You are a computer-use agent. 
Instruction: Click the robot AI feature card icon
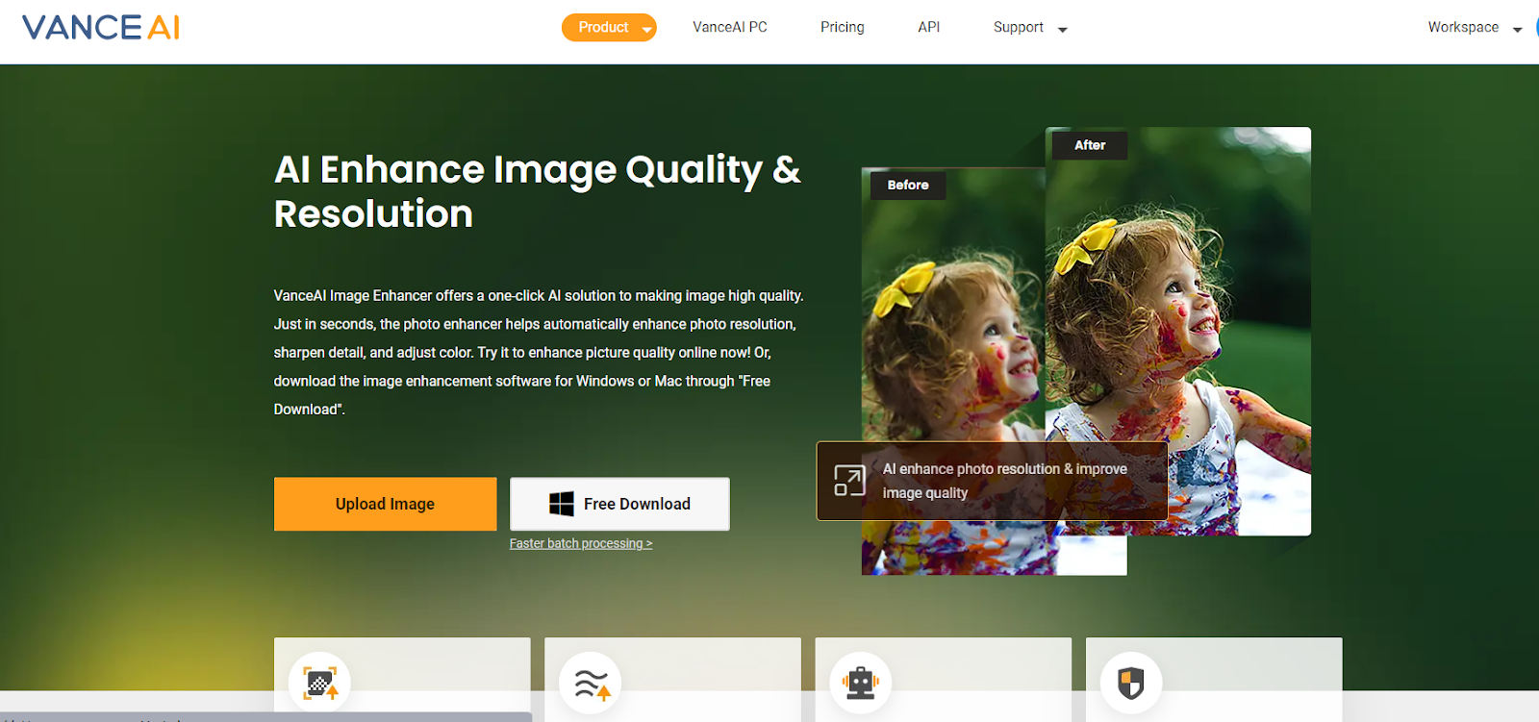click(x=861, y=683)
